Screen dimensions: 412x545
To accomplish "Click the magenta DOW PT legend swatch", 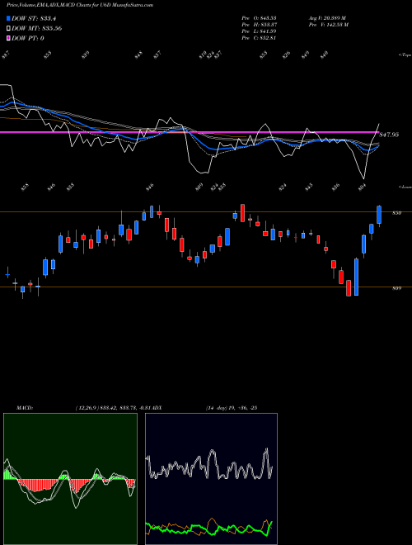I will click(8, 38).
